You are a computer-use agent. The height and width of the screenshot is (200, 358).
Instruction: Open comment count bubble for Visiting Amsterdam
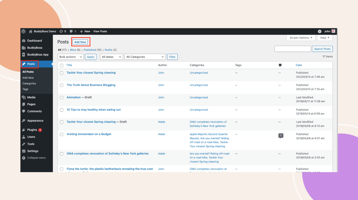coord(281,136)
